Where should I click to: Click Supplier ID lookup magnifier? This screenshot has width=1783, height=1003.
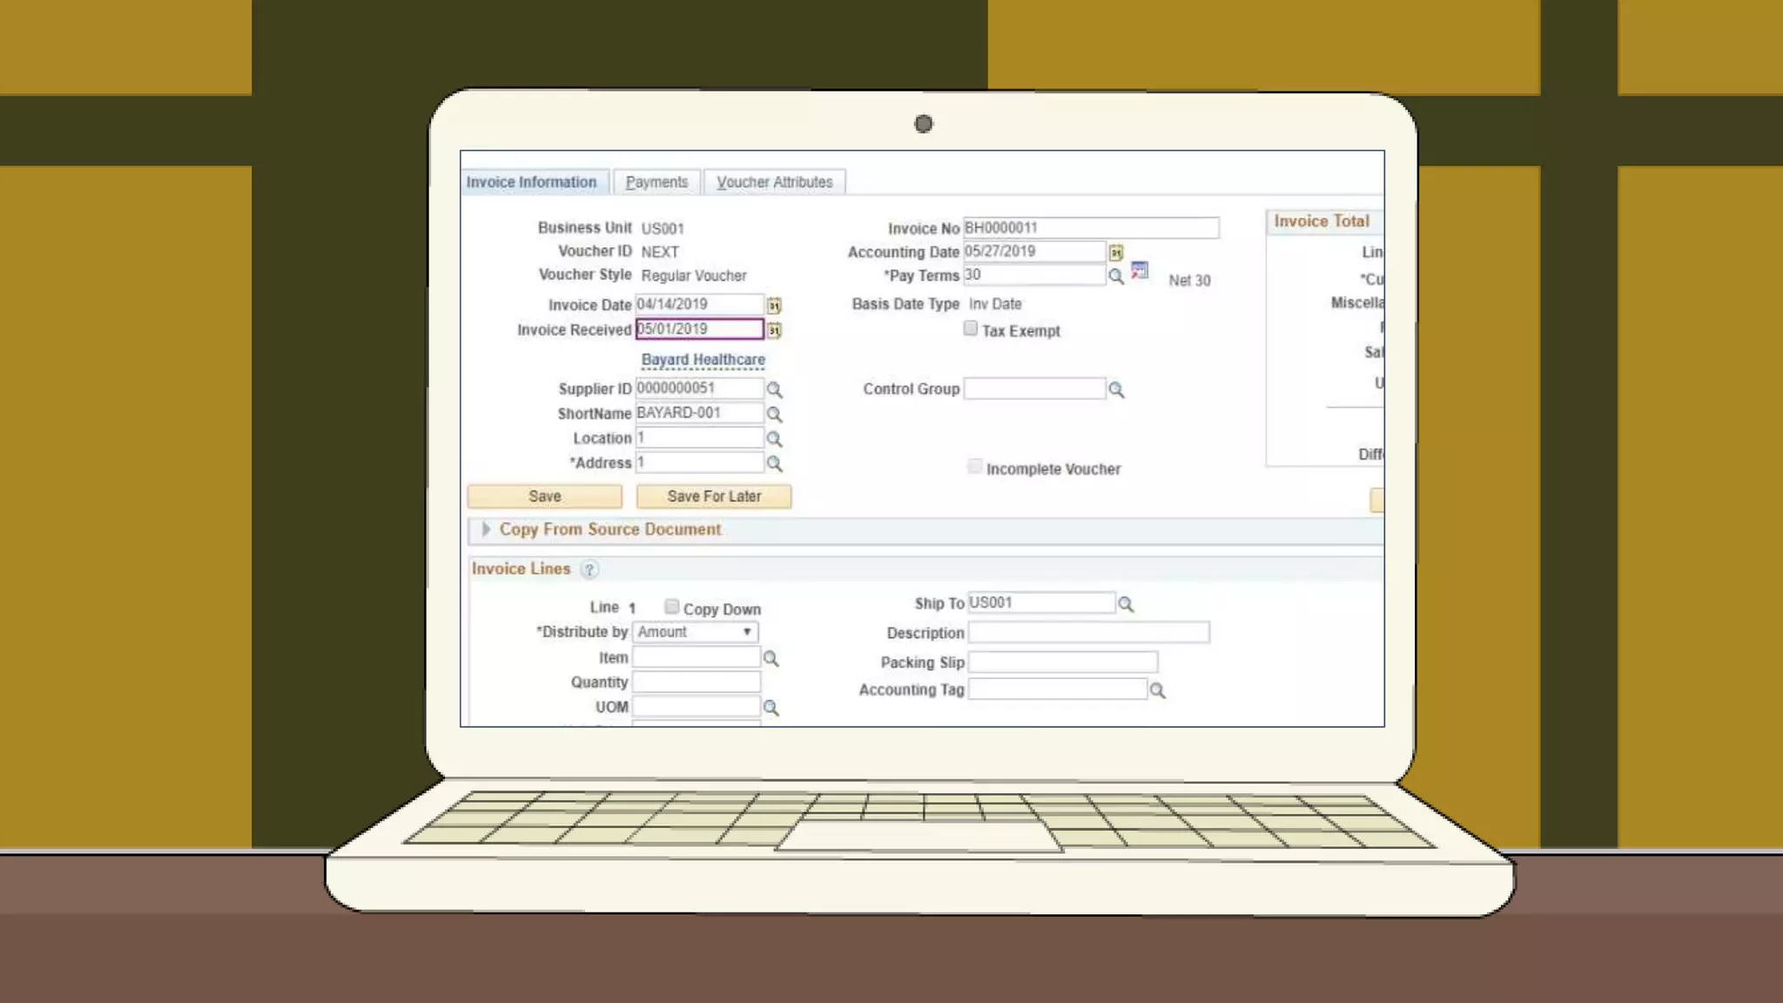point(774,390)
